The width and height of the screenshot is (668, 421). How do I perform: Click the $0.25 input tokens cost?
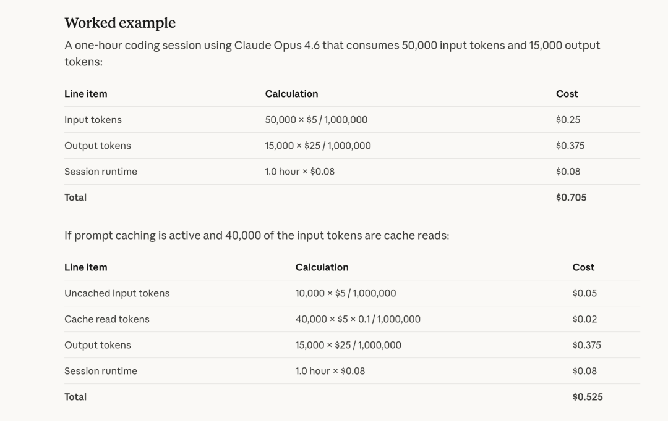click(568, 120)
